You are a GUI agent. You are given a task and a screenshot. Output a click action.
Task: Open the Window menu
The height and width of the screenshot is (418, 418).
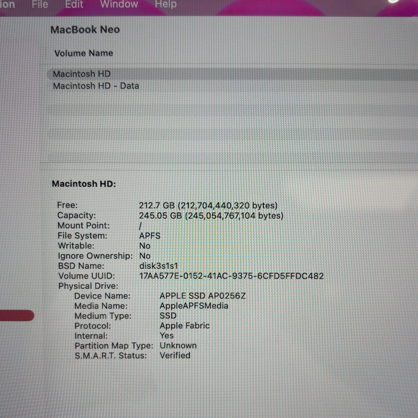click(119, 4)
